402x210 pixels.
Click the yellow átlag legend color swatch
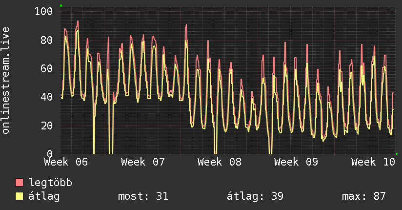tap(19, 196)
